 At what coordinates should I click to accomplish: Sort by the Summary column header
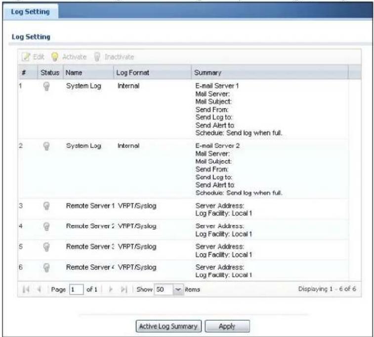click(x=270, y=73)
